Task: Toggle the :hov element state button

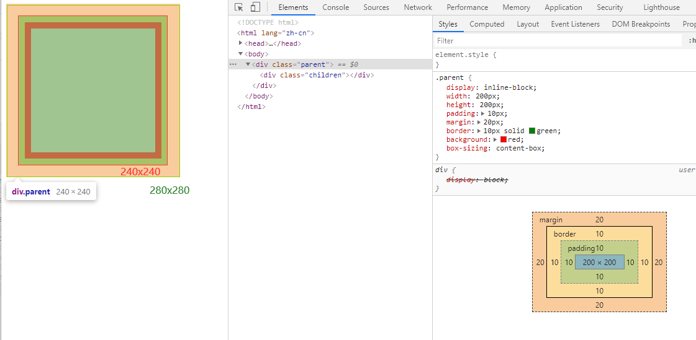Action: pos(692,41)
